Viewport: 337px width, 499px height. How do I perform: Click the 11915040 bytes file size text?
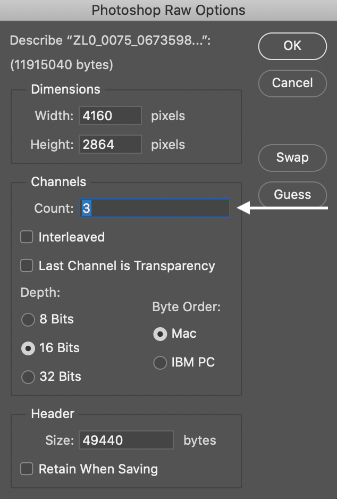click(62, 65)
